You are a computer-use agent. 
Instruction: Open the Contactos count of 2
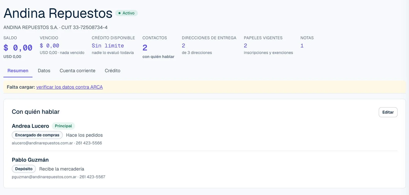[x=145, y=48]
